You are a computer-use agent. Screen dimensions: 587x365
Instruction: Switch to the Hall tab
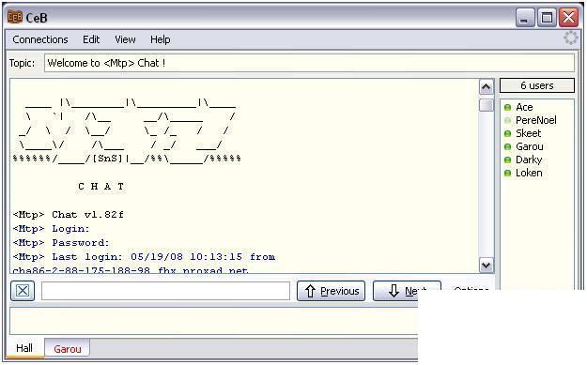(x=24, y=348)
